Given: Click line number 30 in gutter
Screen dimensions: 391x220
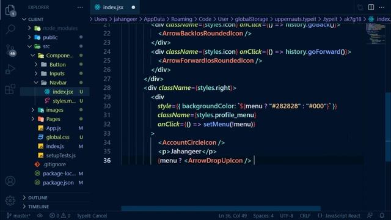Looking at the screenshot, I should click(107, 106).
